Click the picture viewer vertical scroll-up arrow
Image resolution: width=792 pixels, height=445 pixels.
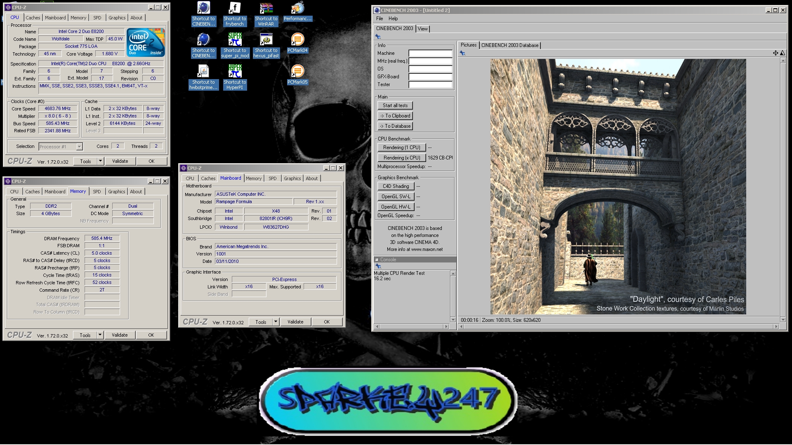783,61
